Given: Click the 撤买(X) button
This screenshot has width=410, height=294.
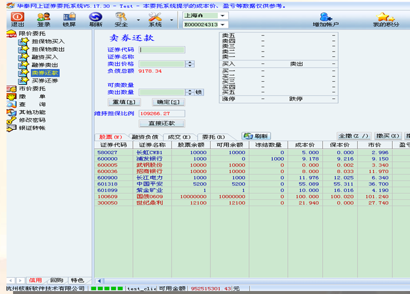Looking at the screenshot, I should coord(387,136).
